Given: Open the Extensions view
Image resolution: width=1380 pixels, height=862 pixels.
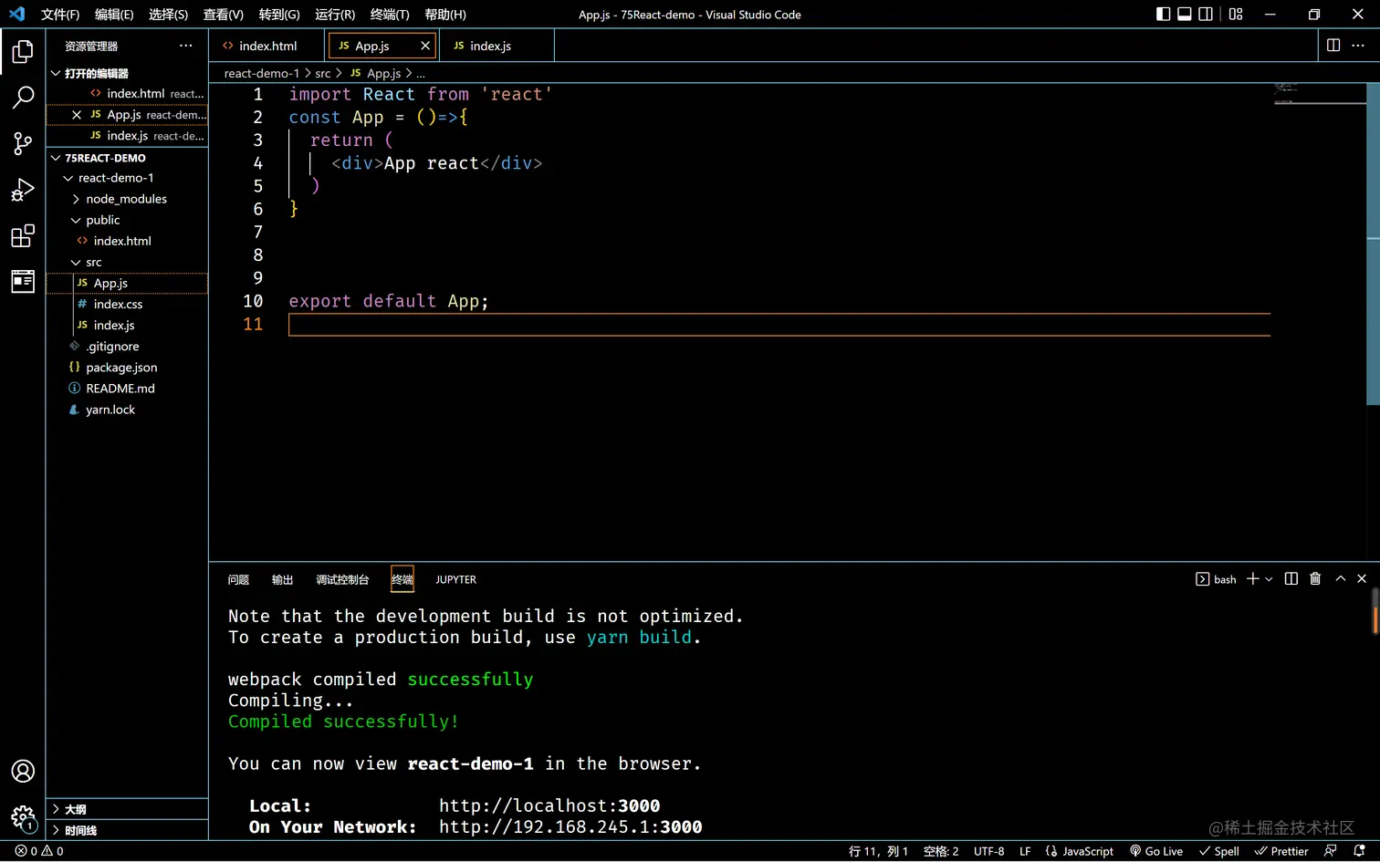Looking at the screenshot, I should coord(23,236).
